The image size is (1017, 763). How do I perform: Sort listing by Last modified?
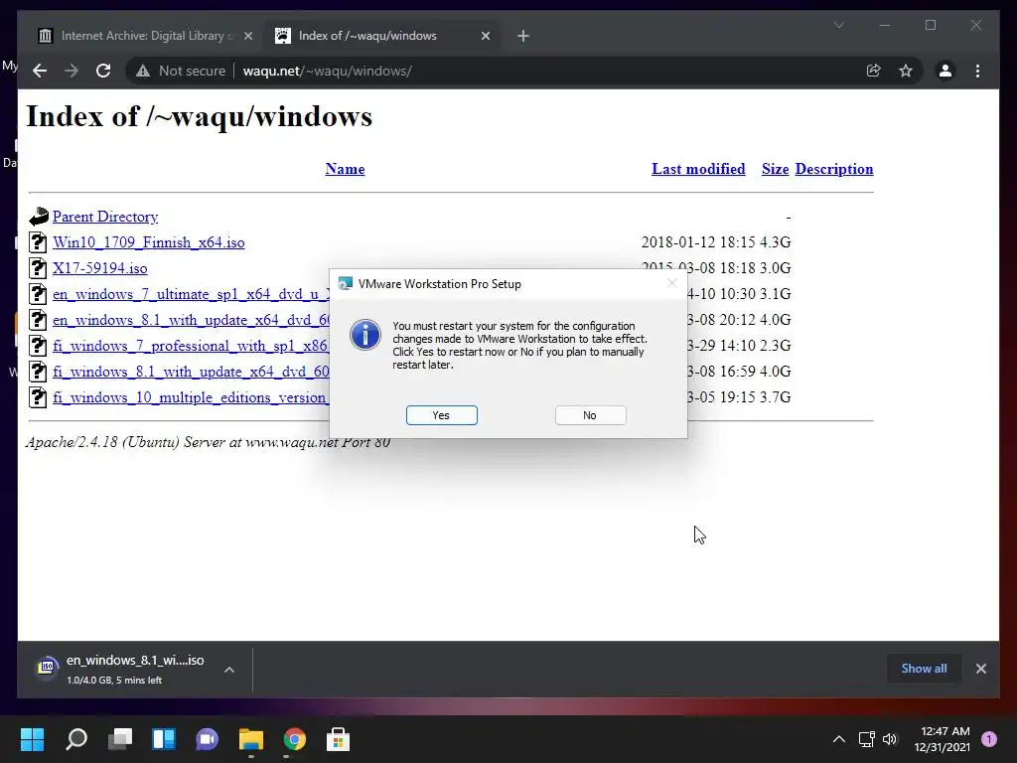(x=698, y=169)
